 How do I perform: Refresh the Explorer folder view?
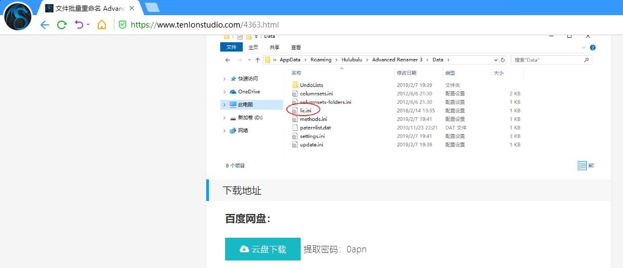[503, 60]
